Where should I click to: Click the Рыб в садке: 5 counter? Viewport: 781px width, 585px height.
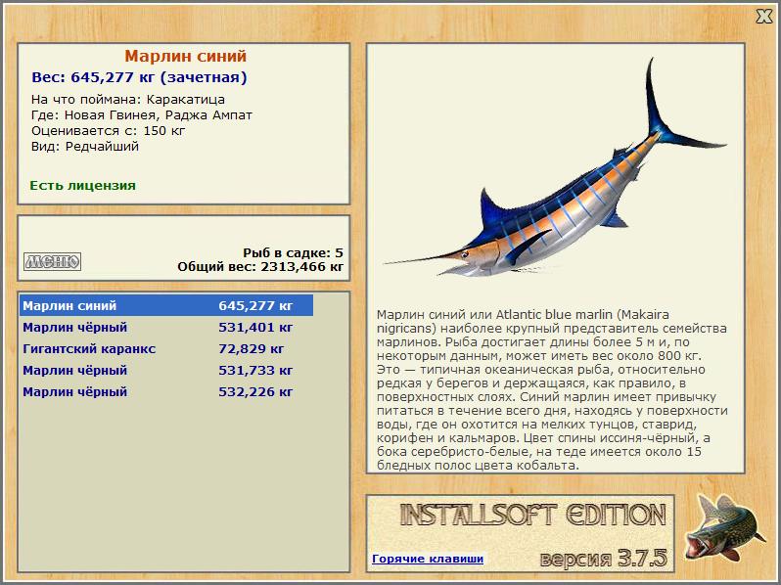click(x=293, y=253)
